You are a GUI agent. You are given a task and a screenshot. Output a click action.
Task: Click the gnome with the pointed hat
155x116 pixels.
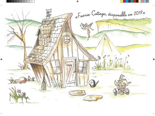coord(122,85)
